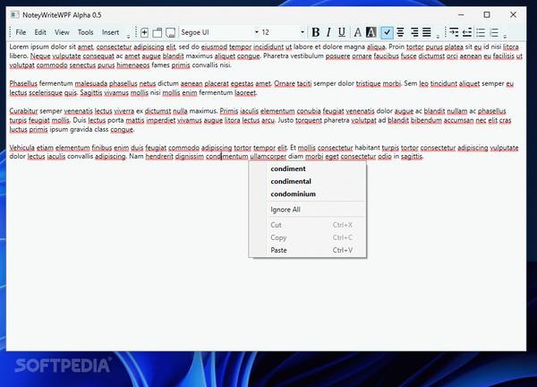This screenshot has height=387, width=537.
Task: Increase paragraph indent
Action: (x=454, y=32)
